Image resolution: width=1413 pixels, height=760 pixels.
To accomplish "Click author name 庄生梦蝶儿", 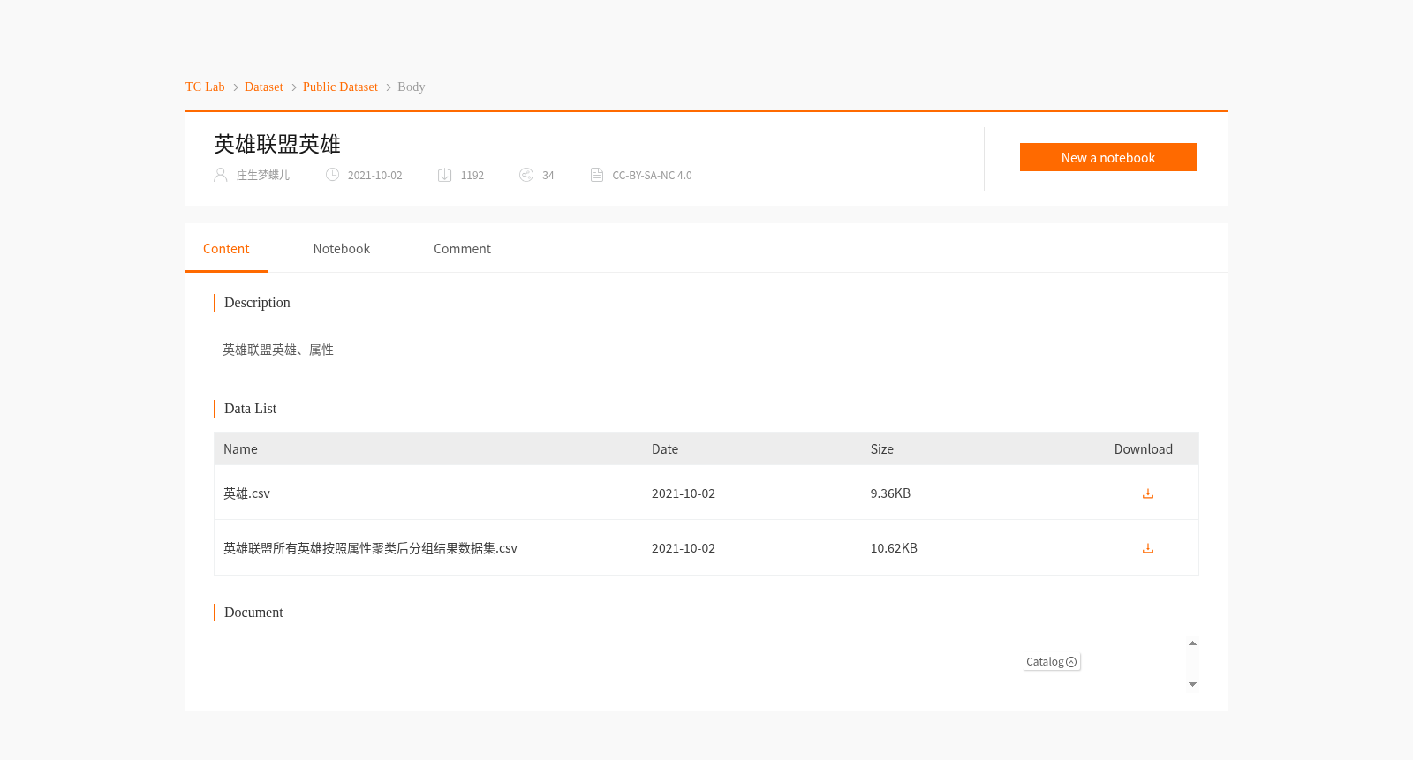I will tap(263, 176).
